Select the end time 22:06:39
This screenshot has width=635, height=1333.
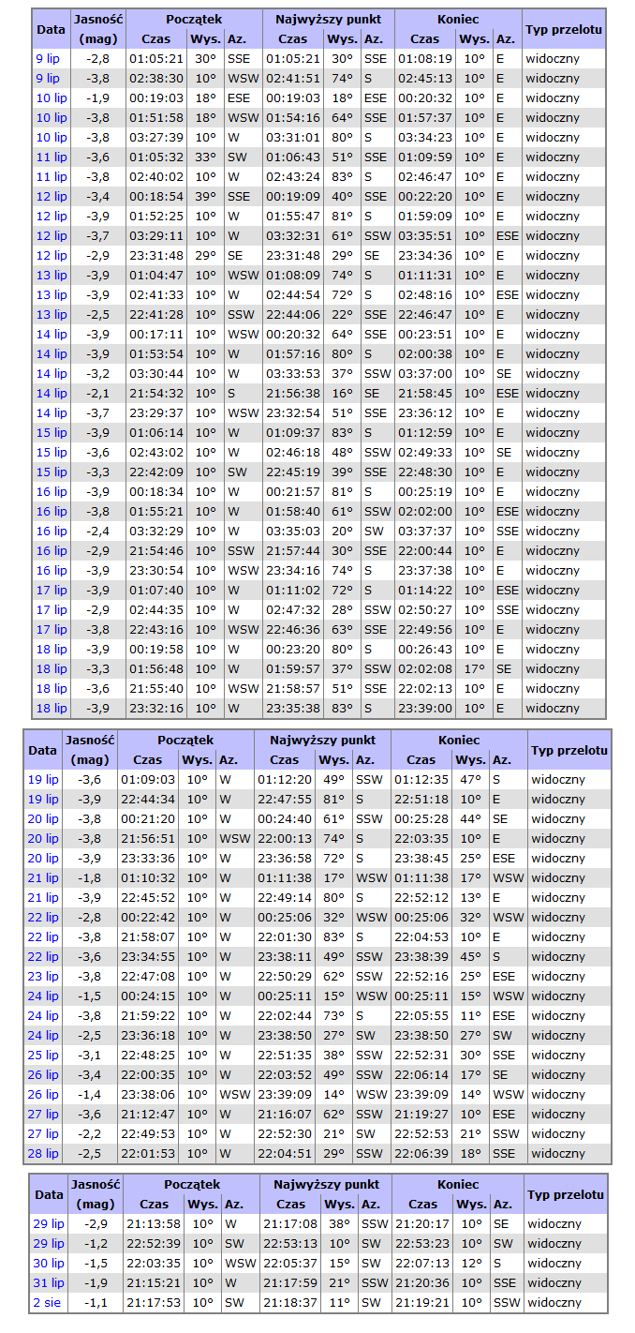tap(421, 1153)
